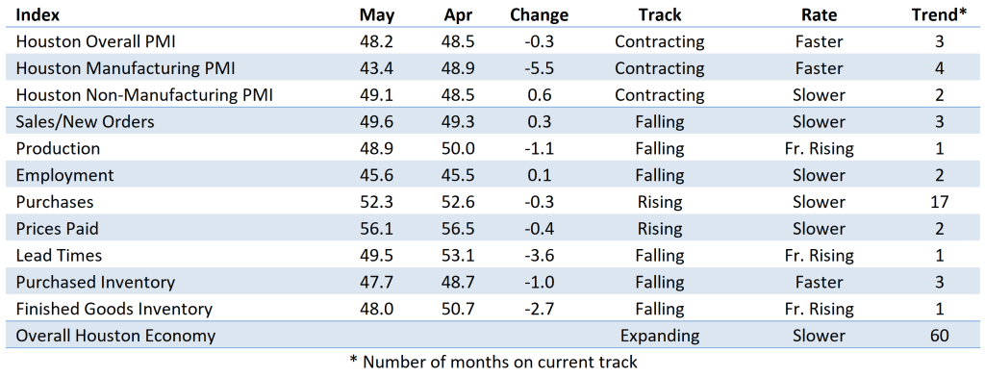Select the Rate column header

coord(818,14)
